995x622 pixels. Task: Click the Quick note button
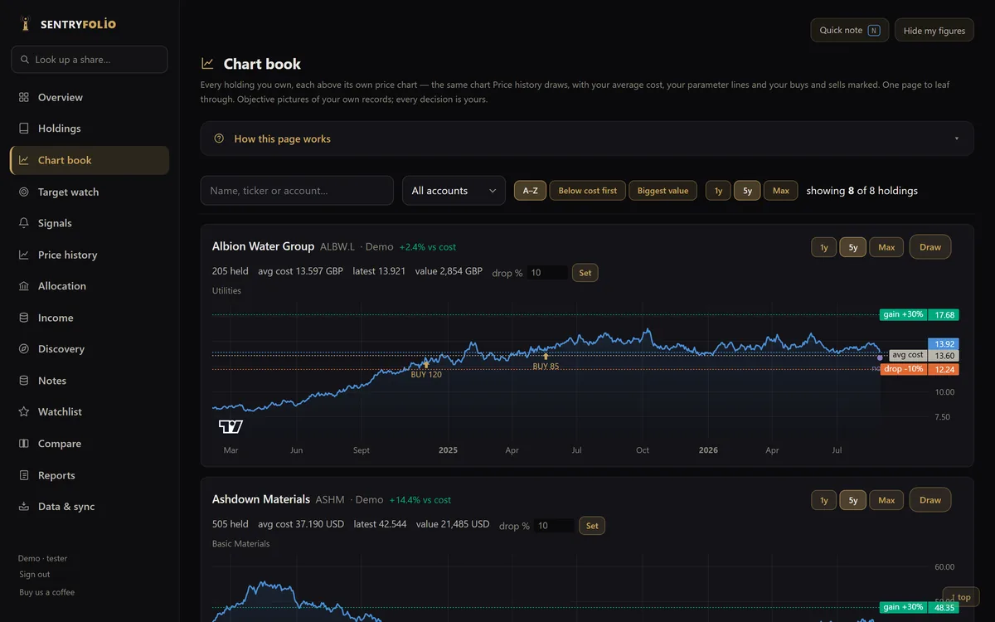[x=850, y=30]
